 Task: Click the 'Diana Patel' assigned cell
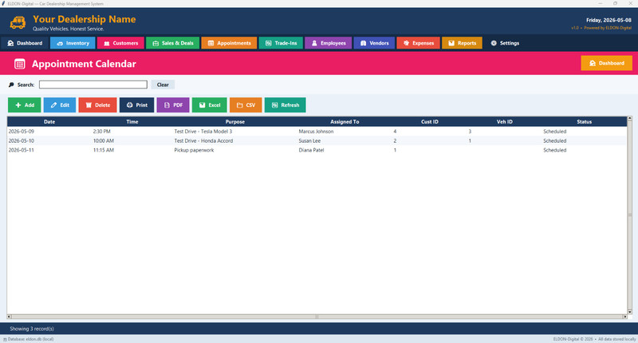[x=311, y=150]
